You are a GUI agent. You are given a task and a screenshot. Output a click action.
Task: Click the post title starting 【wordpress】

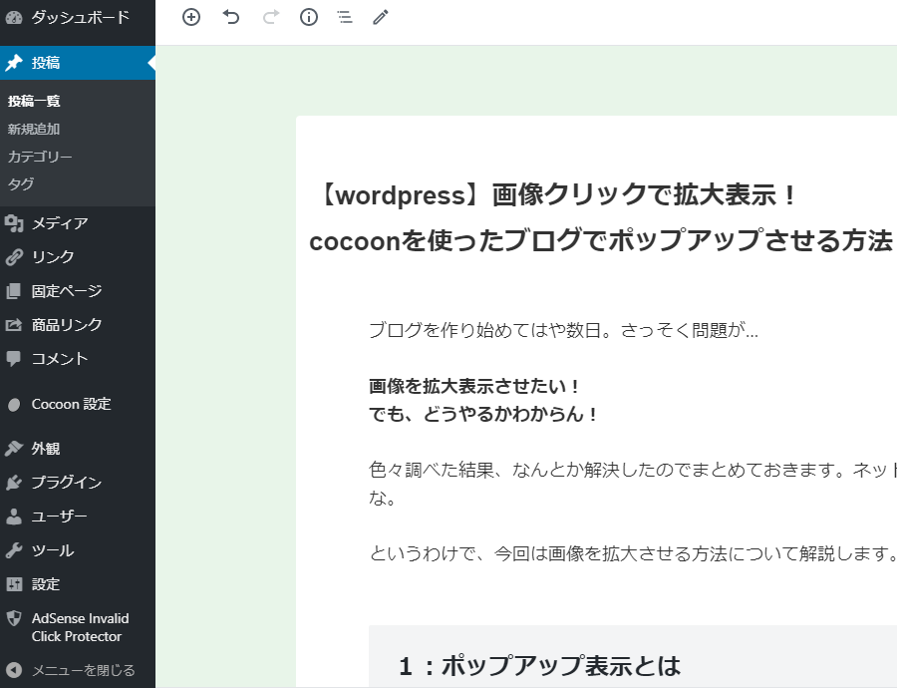[601, 217]
